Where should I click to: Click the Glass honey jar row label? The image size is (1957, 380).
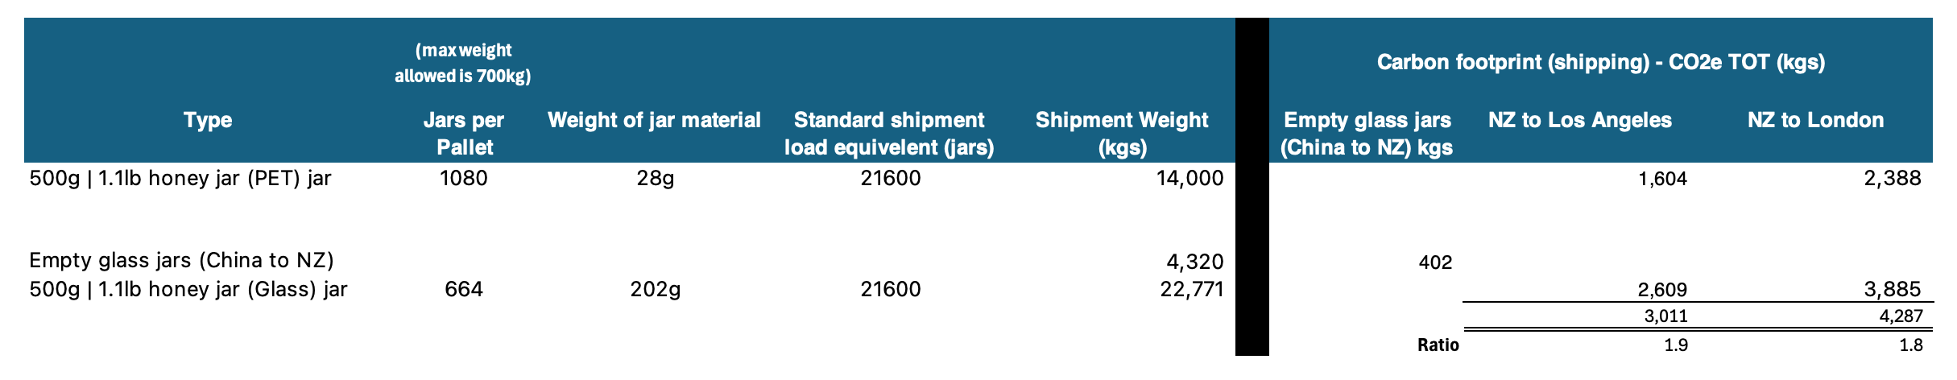pos(188,289)
